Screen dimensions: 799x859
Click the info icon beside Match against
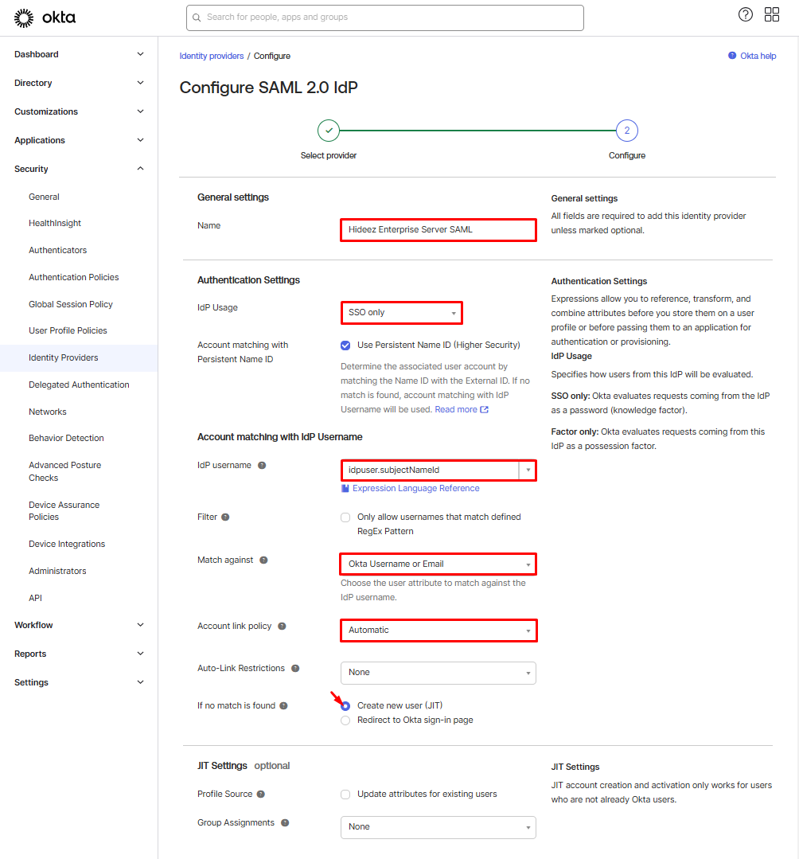click(x=263, y=560)
